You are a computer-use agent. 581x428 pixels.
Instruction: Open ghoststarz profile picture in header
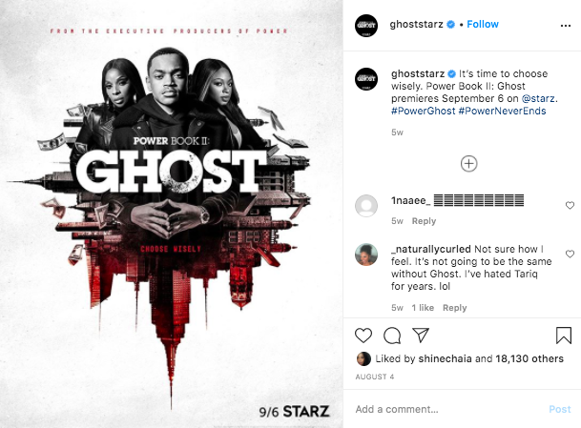(366, 26)
